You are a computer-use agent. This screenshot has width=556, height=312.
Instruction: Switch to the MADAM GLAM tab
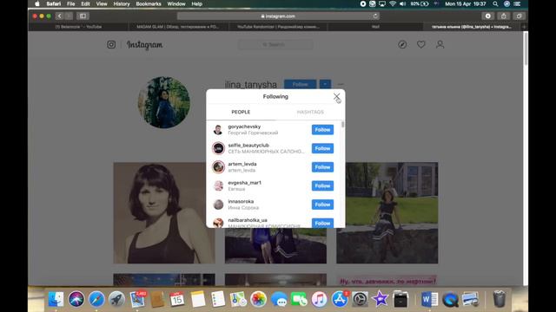click(178, 27)
